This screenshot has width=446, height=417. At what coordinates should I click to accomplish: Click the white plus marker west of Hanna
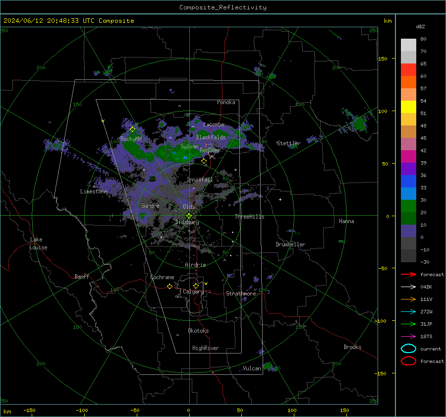point(280,199)
